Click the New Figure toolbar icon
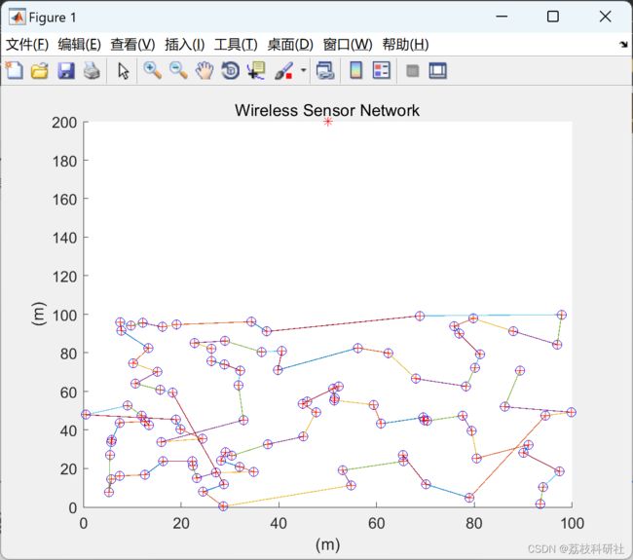The width and height of the screenshot is (633, 560). pyautogui.click(x=15, y=71)
